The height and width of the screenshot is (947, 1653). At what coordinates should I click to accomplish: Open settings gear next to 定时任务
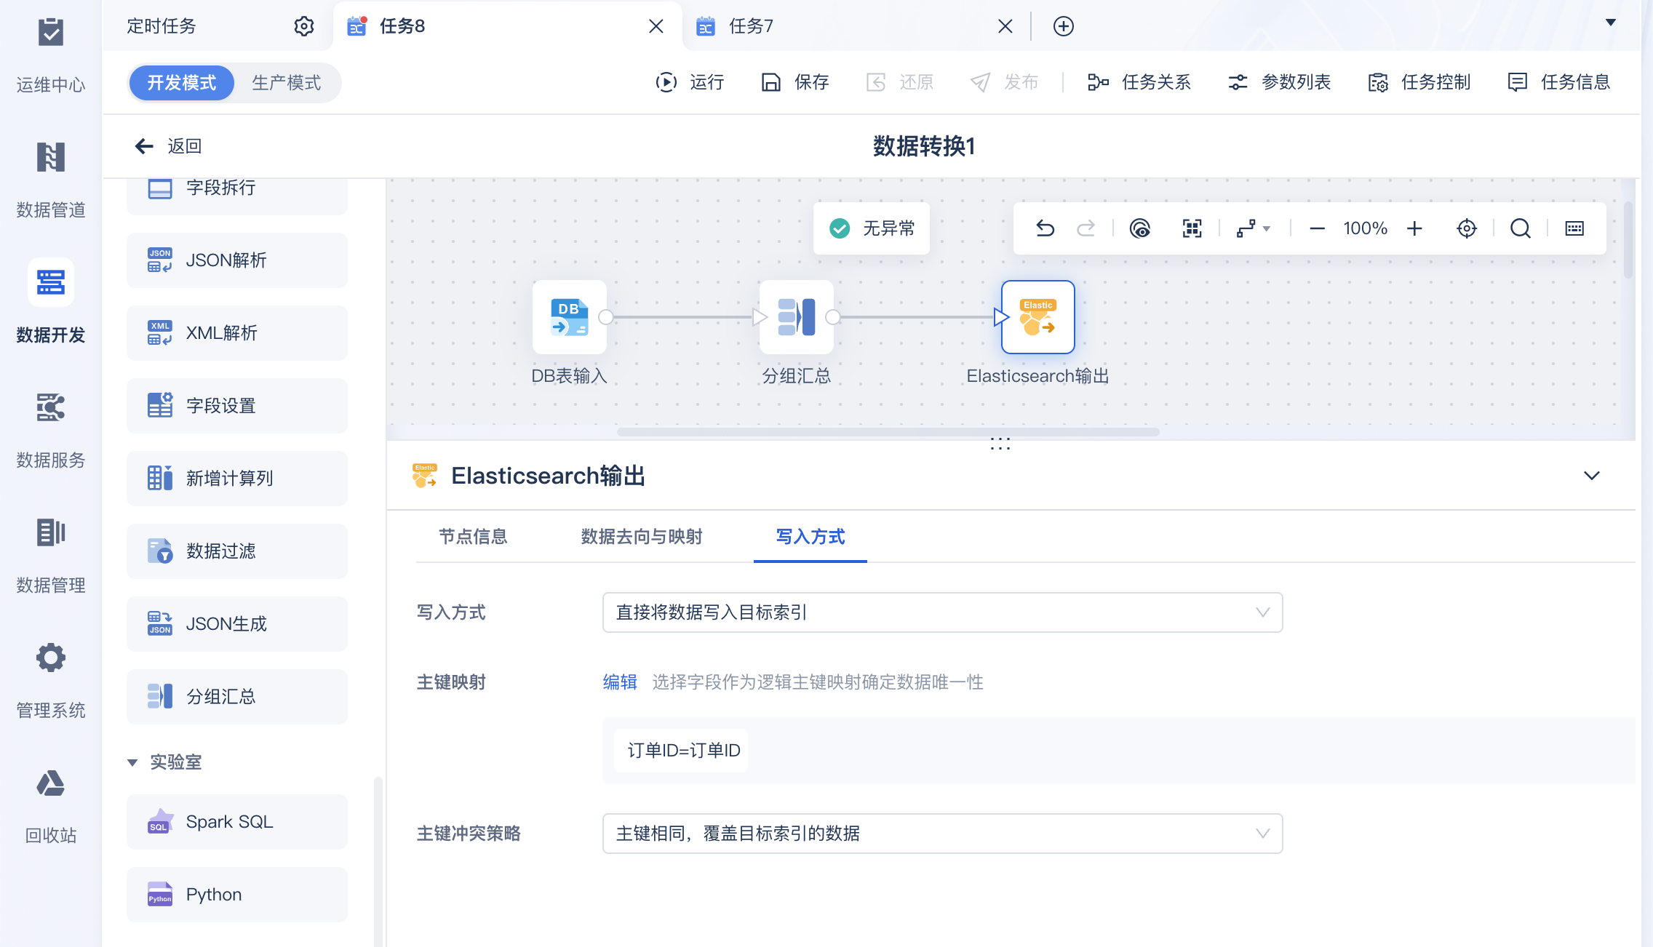click(304, 26)
